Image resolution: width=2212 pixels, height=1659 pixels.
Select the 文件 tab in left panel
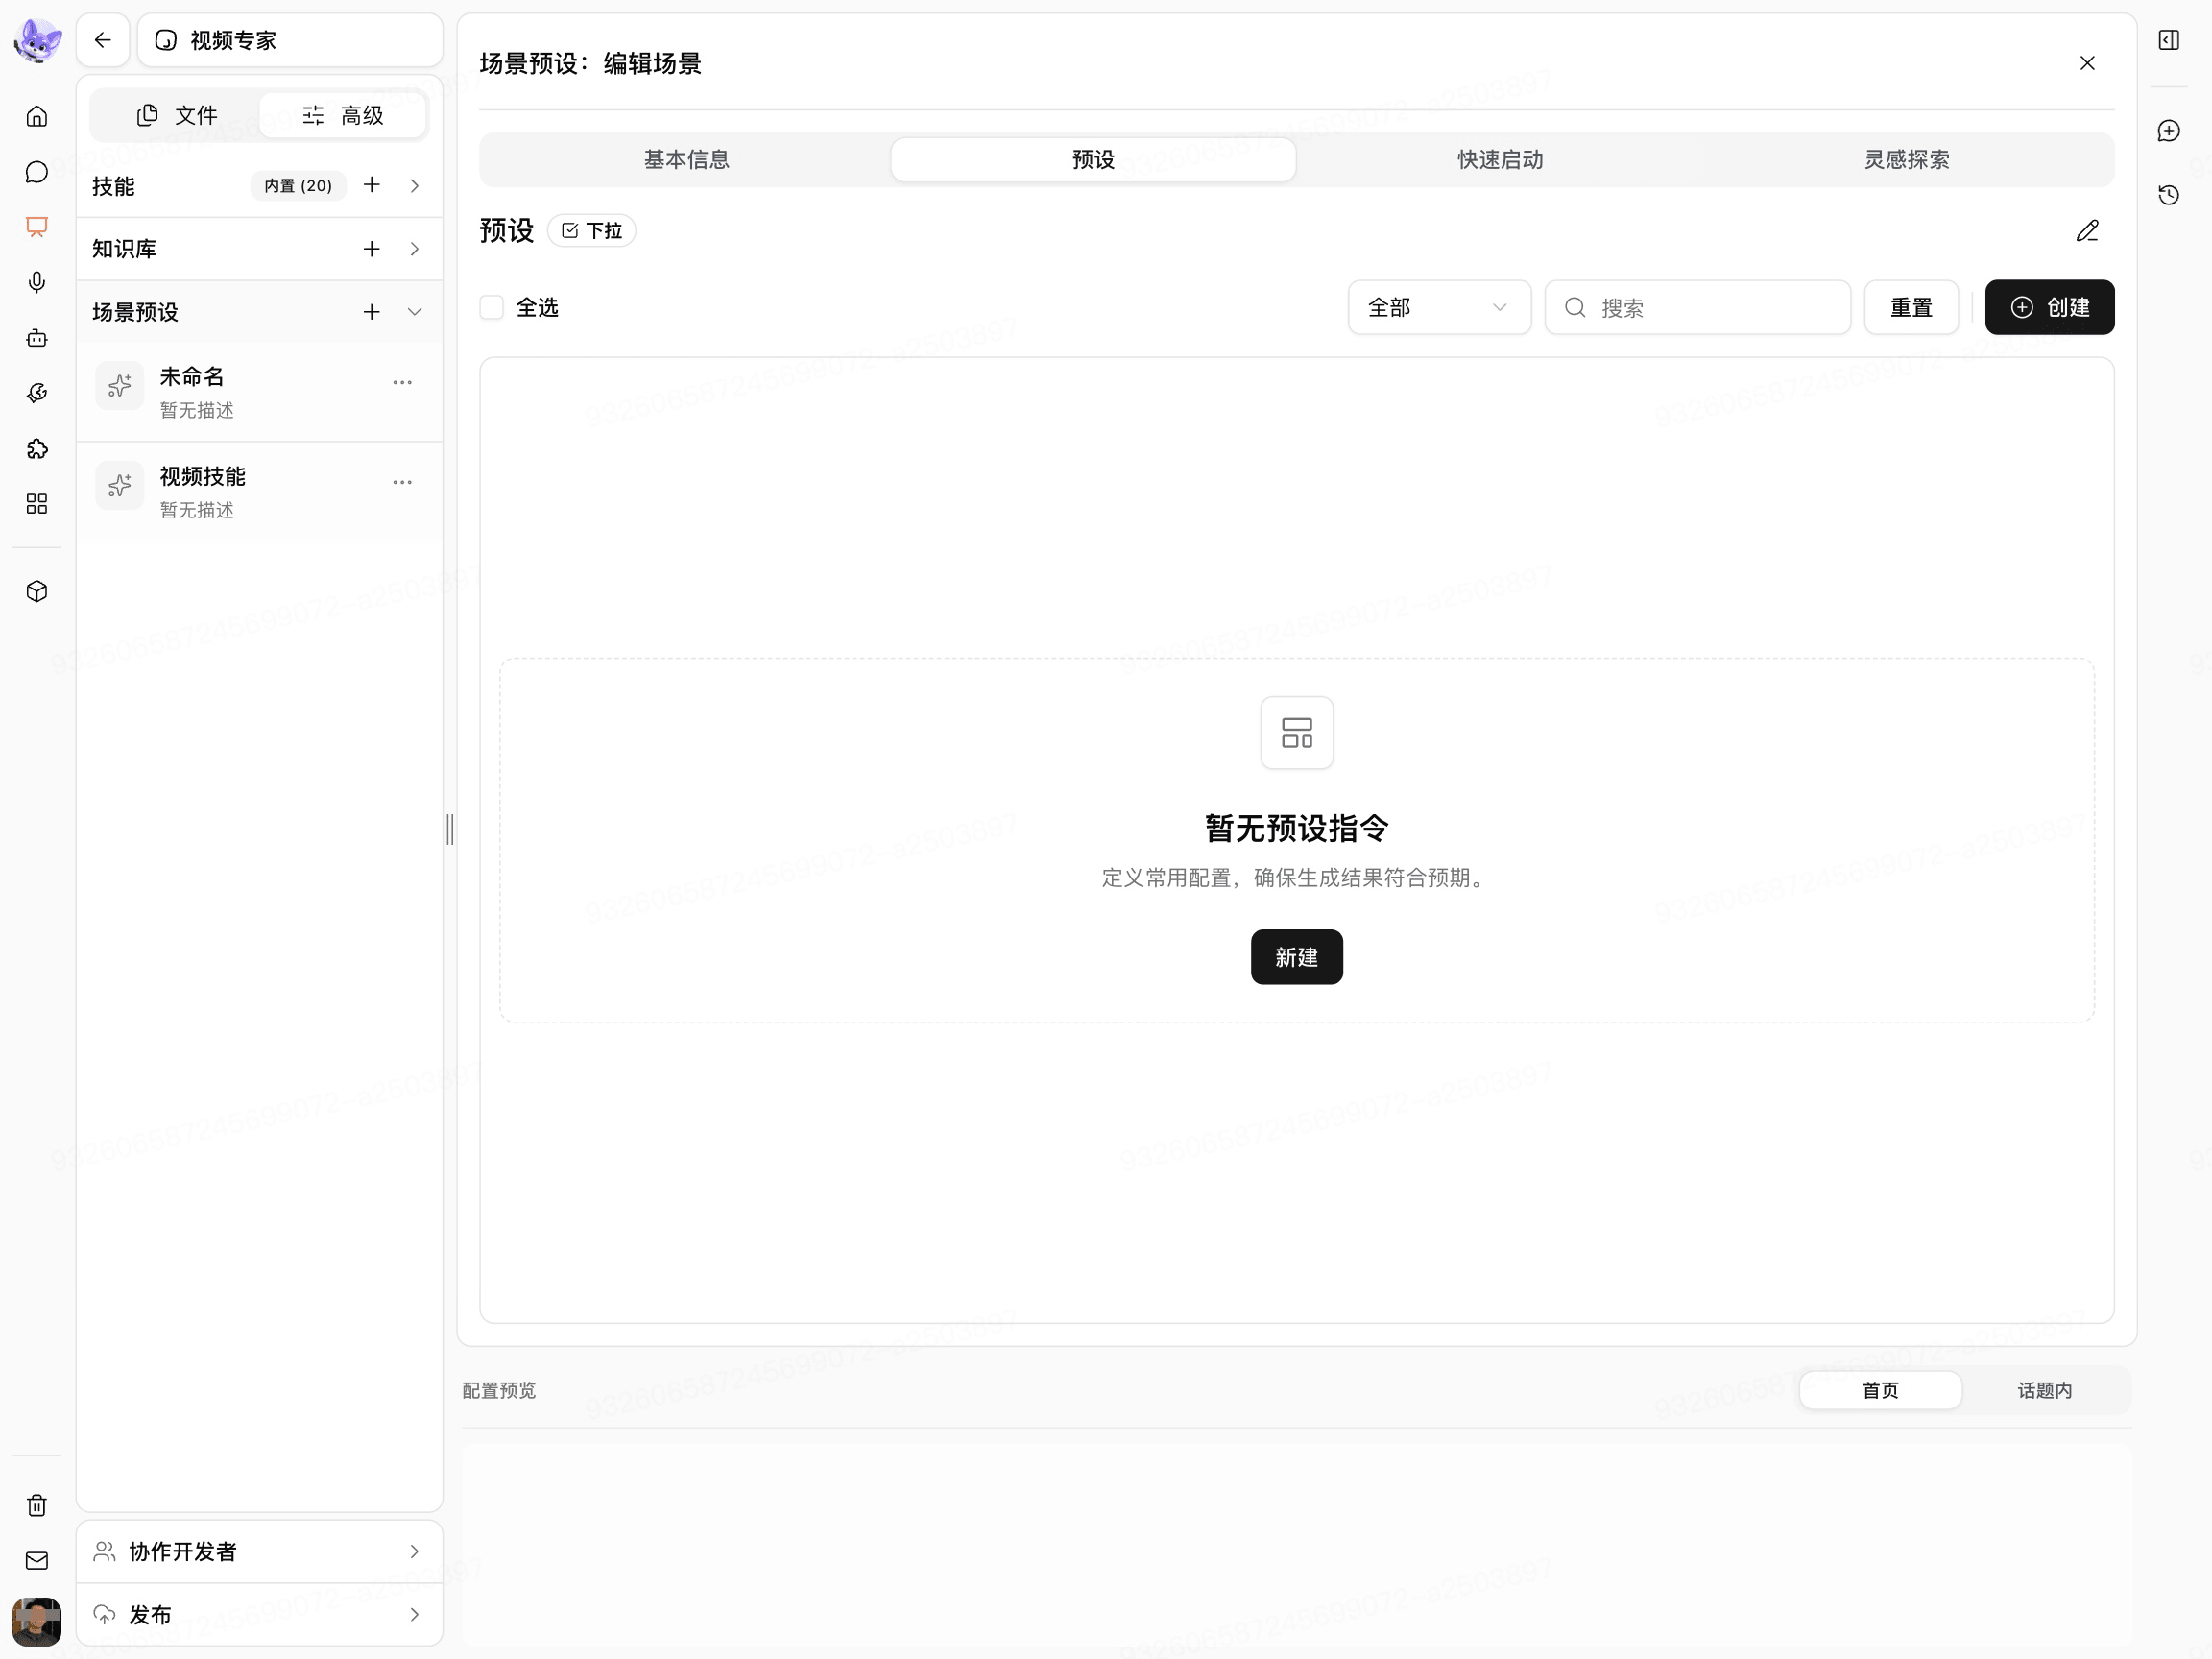(176, 116)
